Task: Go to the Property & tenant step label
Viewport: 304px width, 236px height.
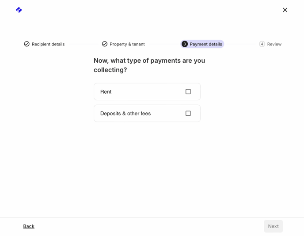Action: (127, 44)
